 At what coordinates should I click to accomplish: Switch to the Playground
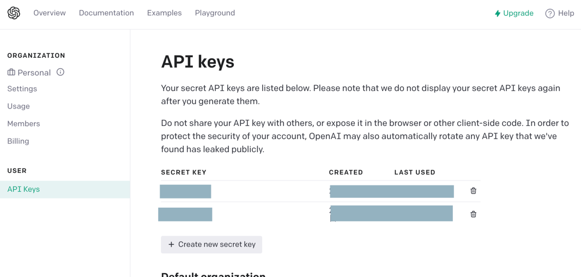[215, 13]
